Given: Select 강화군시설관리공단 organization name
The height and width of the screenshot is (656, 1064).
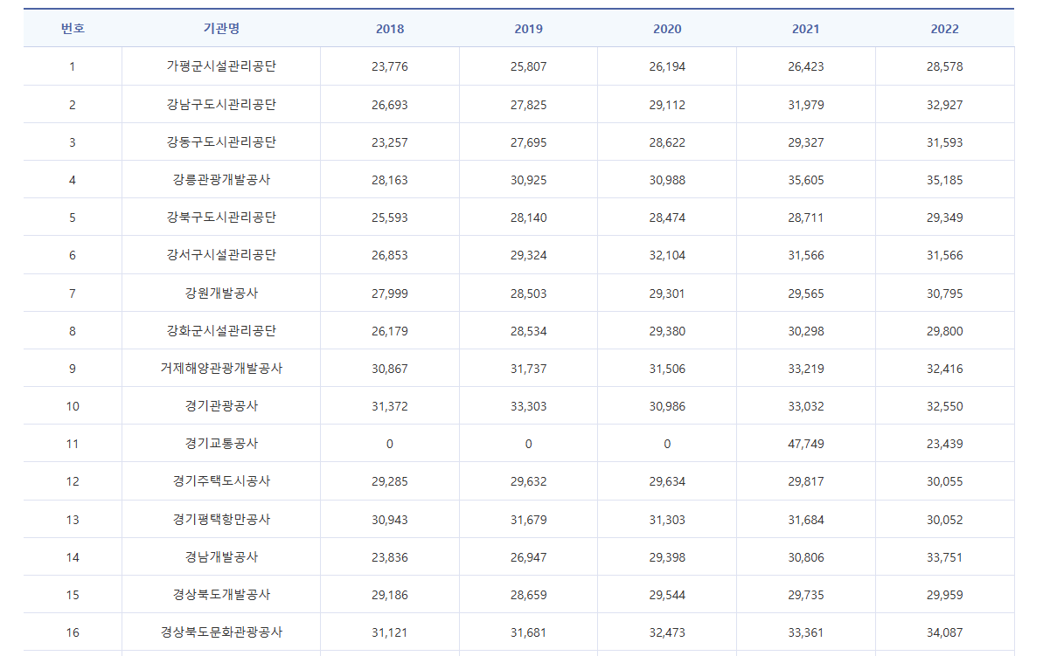Looking at the screenshot, I should (221, 330).
